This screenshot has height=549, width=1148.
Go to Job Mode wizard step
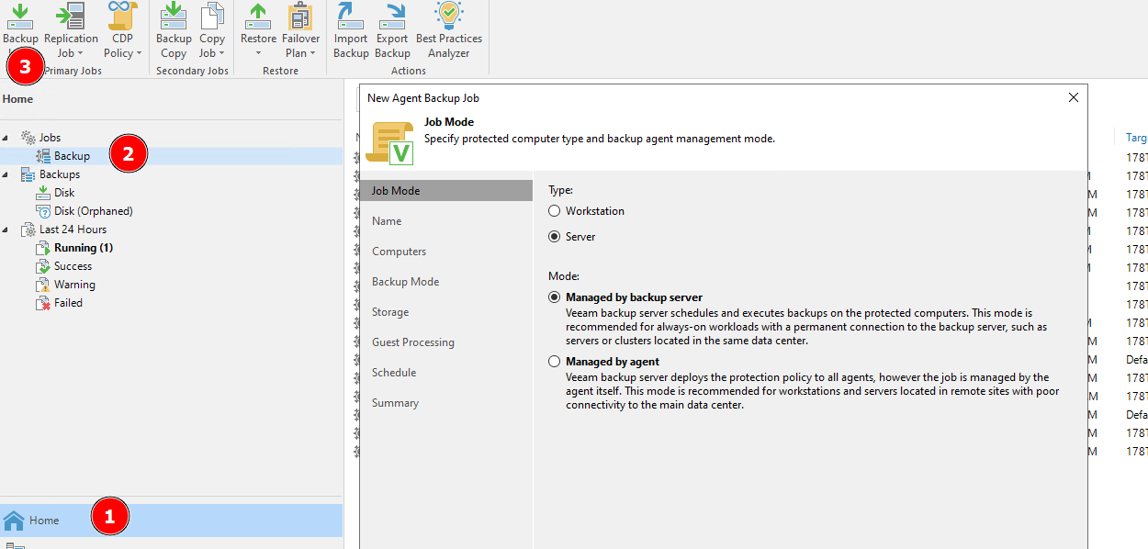tap(446, 191)
